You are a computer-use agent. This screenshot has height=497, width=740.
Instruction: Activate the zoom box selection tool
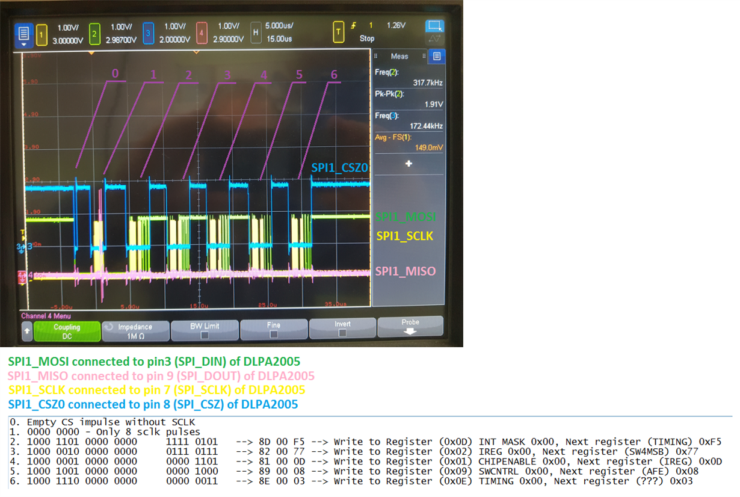tap(434, 26)
